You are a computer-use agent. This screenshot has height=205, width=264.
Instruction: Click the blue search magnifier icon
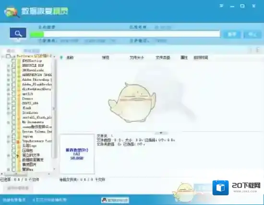tap(18, 33)
